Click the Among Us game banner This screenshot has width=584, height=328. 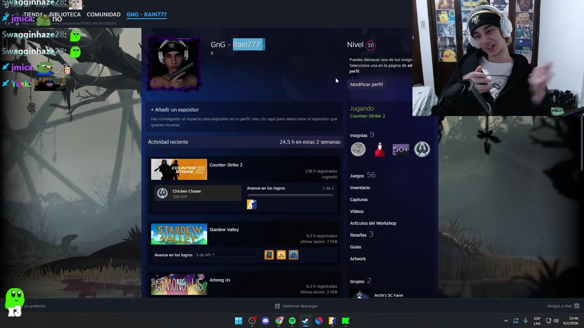[x=179, y=285]
